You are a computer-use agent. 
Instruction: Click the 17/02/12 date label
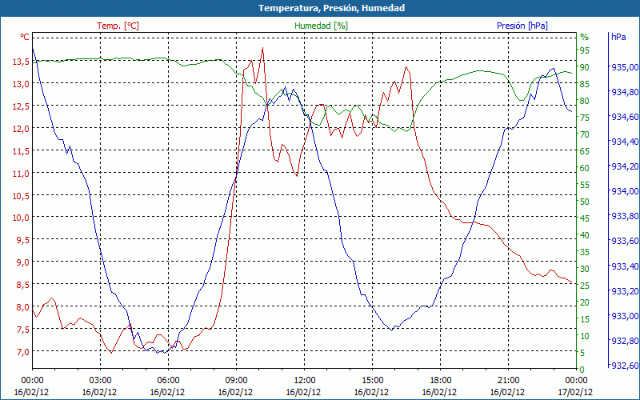575,392
